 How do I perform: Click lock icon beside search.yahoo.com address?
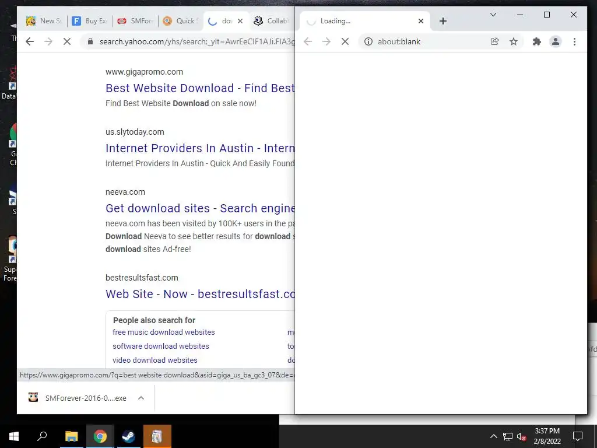coord(90,41)
